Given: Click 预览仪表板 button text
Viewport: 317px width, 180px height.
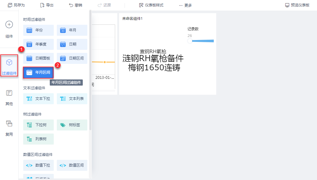Looking at the screenshot, I should pyautogui.click(x=300, y=5).
